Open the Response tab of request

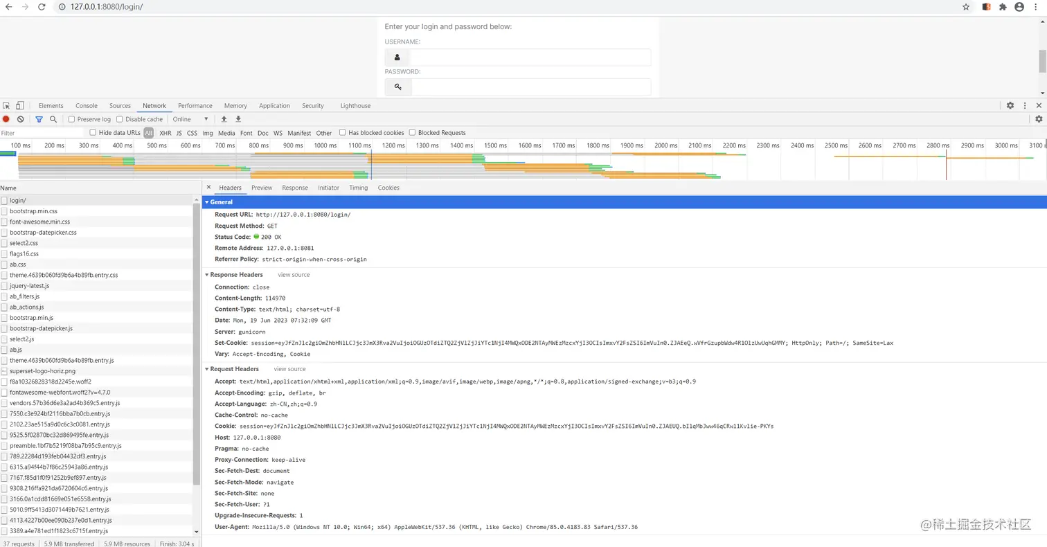[x=295, y=188]
